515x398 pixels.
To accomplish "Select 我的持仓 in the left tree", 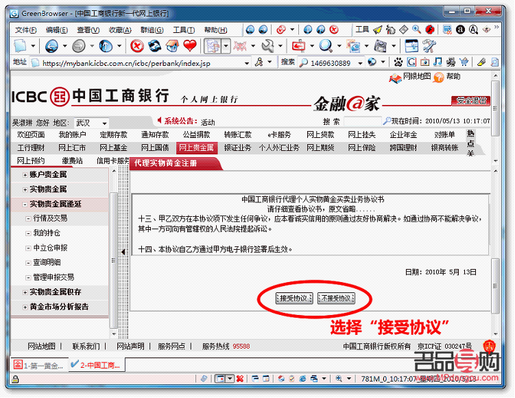I will point(47,233).
